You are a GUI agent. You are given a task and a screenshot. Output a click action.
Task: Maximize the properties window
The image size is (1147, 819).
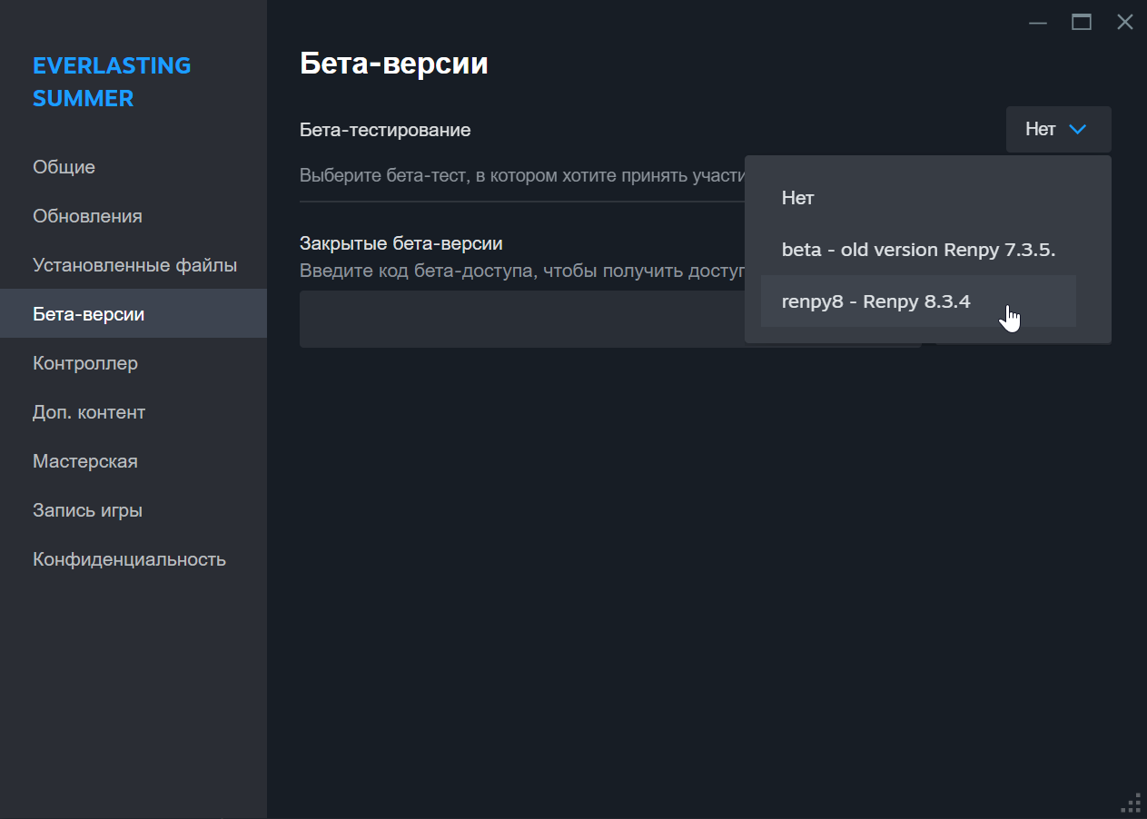tap(1082, 23)
